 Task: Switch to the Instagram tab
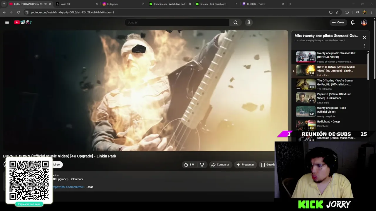click(123, 4)
